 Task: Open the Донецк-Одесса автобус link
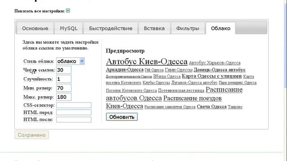219,70
